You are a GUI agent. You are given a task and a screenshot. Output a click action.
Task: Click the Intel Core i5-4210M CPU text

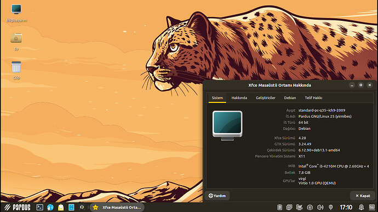tap(334, 166)
